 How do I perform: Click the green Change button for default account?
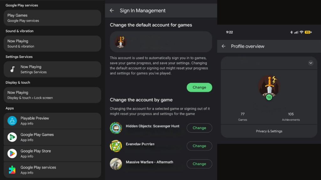199,87
